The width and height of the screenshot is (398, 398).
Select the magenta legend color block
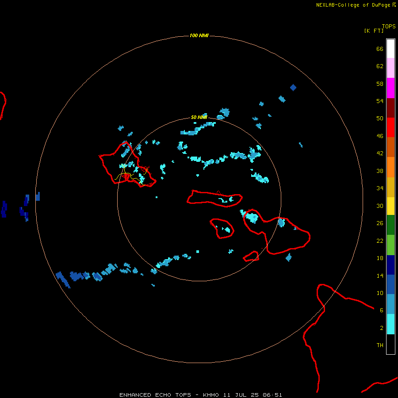[x=390, y=88]
